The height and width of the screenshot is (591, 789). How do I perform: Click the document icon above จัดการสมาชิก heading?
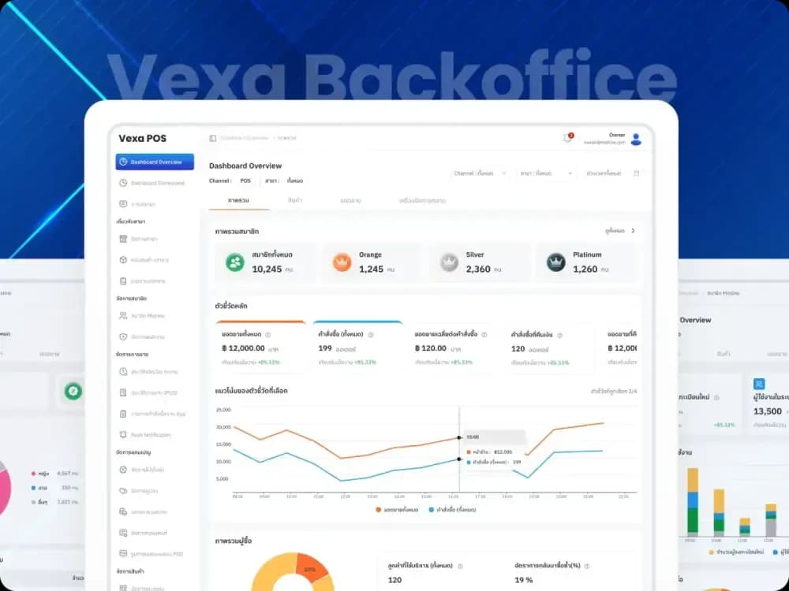click(123, 281)
